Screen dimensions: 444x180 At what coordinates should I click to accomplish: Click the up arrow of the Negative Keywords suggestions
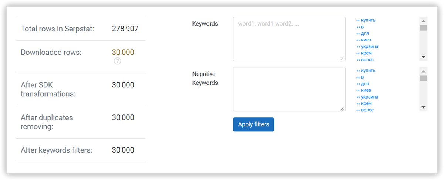(x=424, y=71)
